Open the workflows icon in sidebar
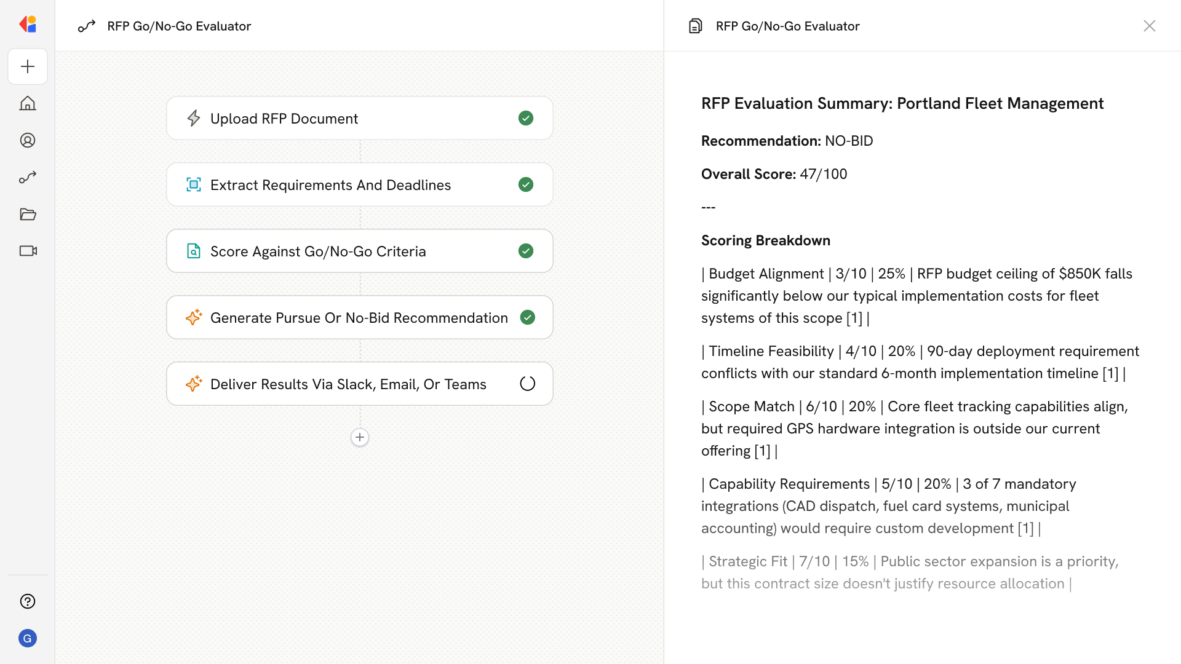Viewport: 1181px width, 664px height. pyautogui.click(x=28, y=177)
